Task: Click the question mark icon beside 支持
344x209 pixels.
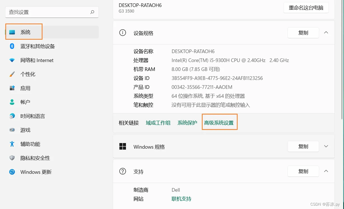Action: point(123,171)
